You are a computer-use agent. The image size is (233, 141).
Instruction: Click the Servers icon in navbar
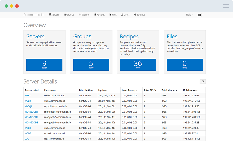pos(50,15)
